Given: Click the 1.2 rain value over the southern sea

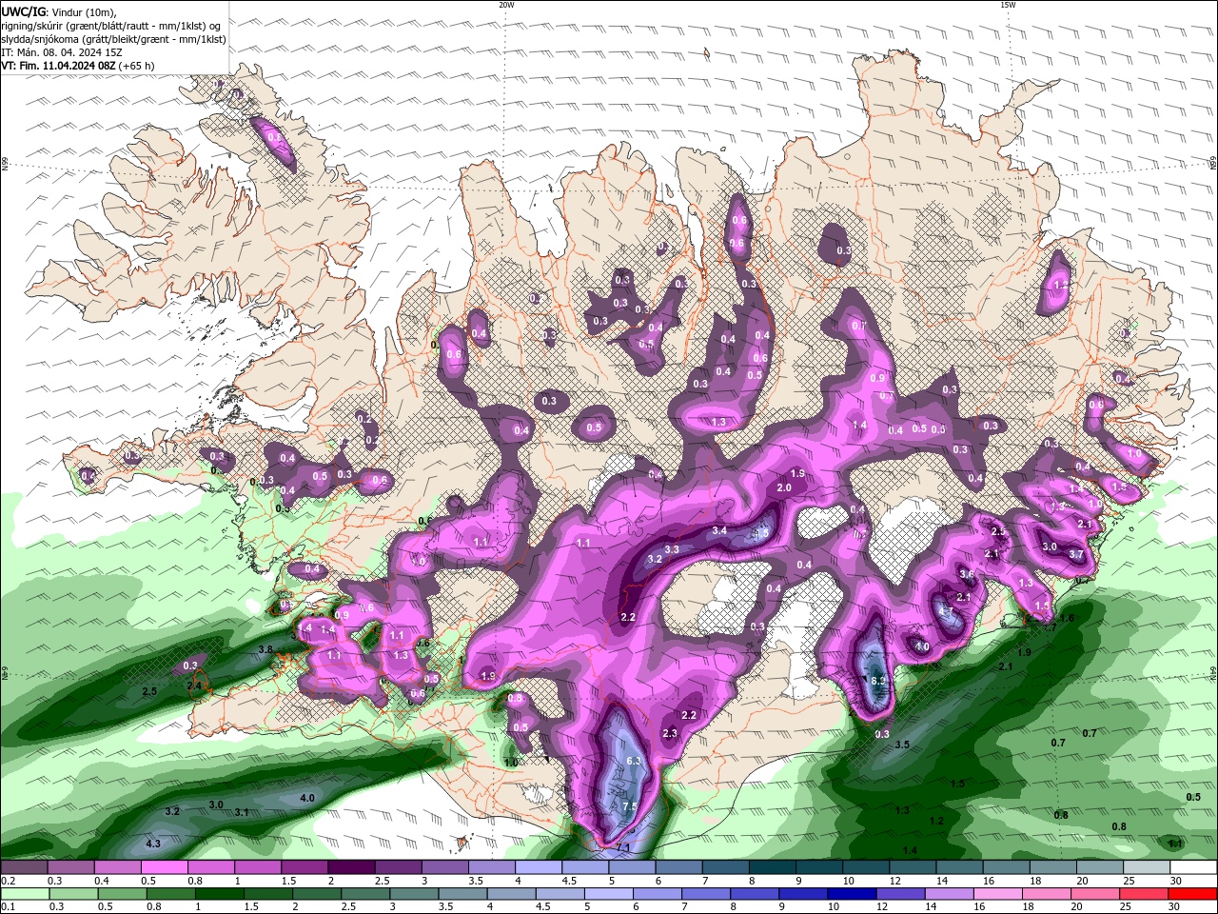Looking at the screenshot, I should [936, 821].
